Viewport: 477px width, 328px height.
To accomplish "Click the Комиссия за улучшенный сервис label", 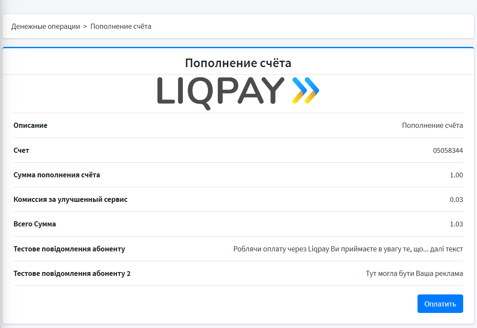I will (71, 199).
